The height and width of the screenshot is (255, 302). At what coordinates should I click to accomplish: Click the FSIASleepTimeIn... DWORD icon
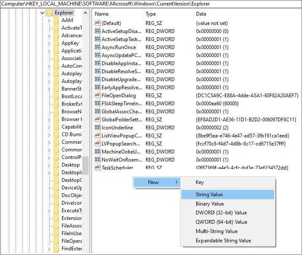tap(97, 104)
